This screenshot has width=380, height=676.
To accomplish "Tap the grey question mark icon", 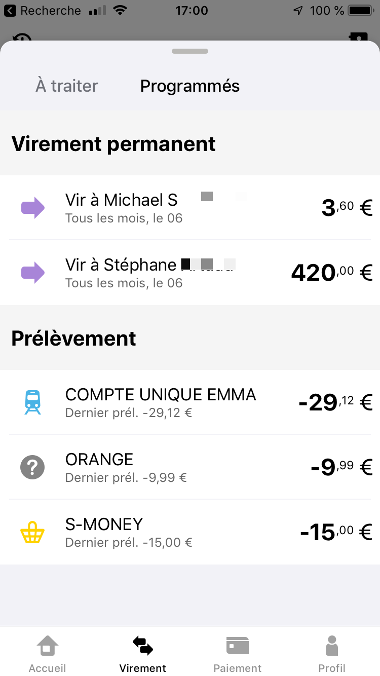I will [32, 467].
